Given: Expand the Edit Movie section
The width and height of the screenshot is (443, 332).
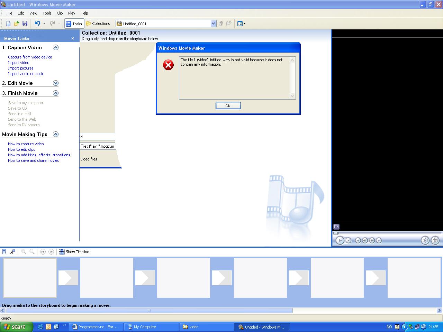Looking at the screenshot, I should pos(55,83).
